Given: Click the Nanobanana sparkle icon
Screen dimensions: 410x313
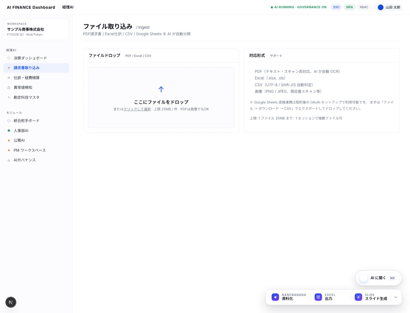Looking at the screenshot, I should coord(275,297).
